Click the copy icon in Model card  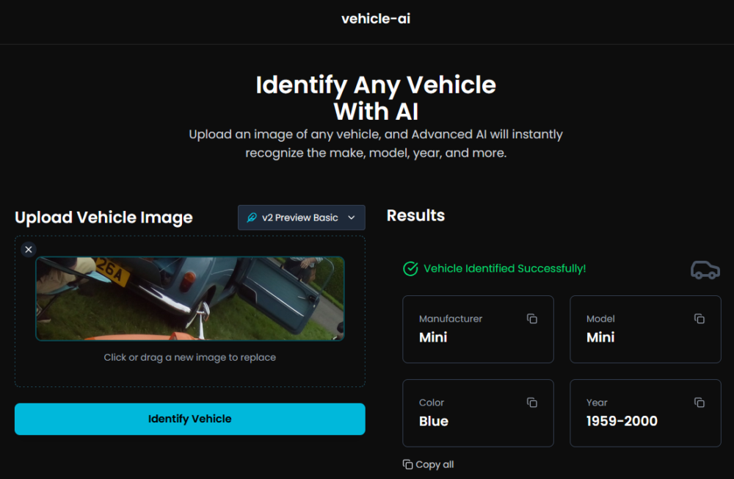pyautogui.click(x=700, y=319)
